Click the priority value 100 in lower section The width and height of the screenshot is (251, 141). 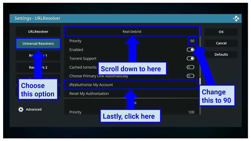tap(191, 112)
